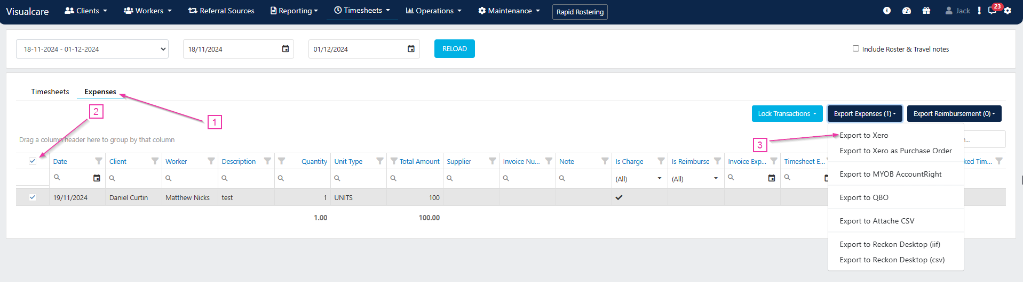
Task: Click the gift icon in top bar
Action: tap(926, 11)
